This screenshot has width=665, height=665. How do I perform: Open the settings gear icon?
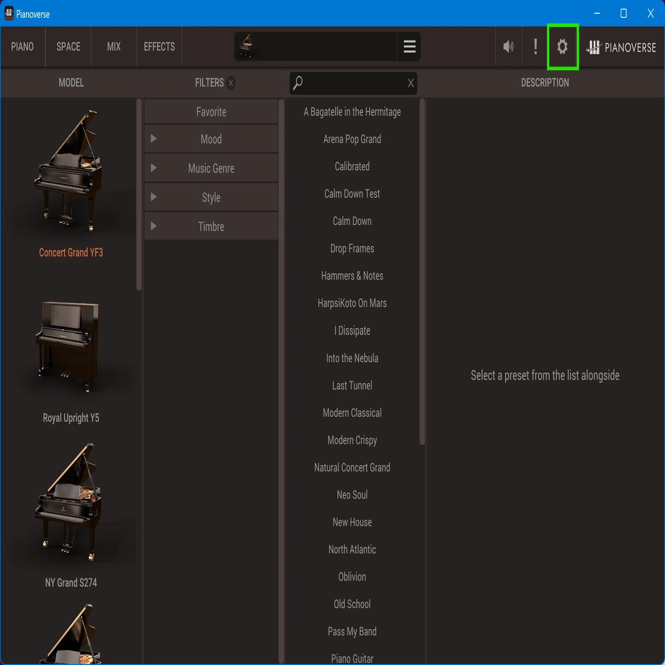[563, 46]
